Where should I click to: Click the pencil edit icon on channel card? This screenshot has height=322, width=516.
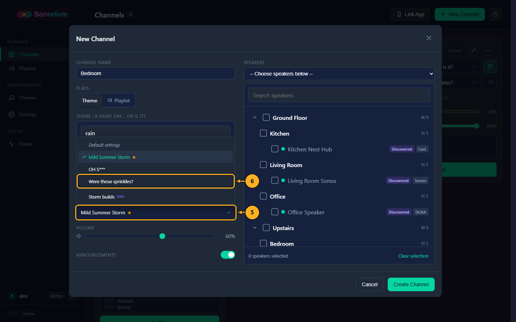click(474, 50)
